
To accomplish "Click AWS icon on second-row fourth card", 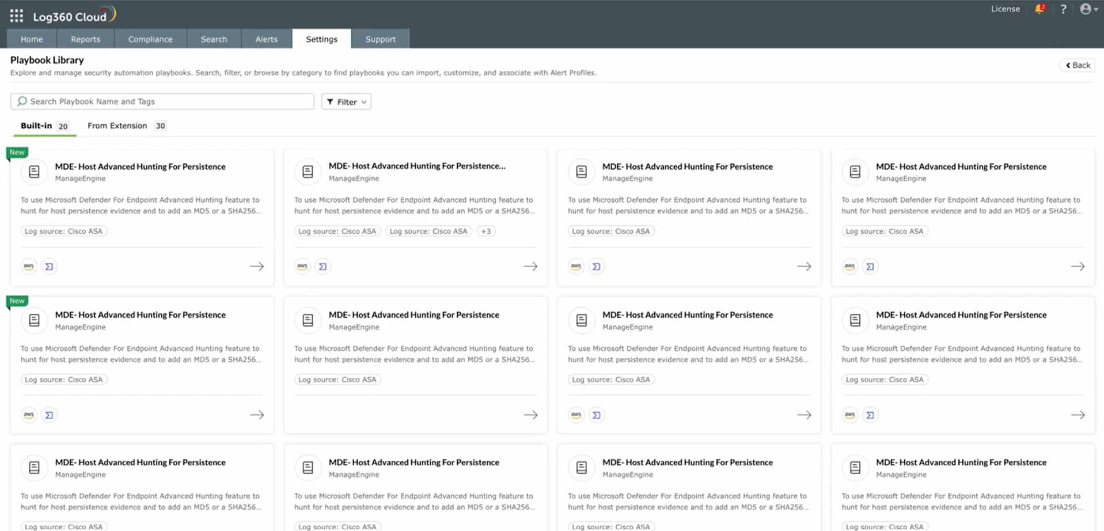I will coord(849,415).
